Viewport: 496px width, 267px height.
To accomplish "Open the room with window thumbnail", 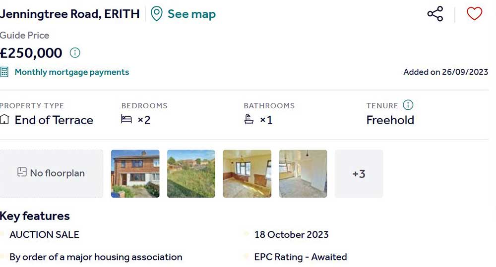I will click(x=247, y=174).
